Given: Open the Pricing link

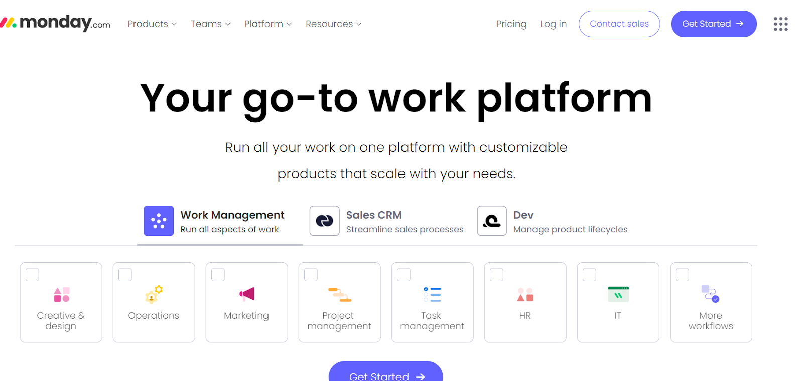Looking at the screenshot, I should point(511,24).
